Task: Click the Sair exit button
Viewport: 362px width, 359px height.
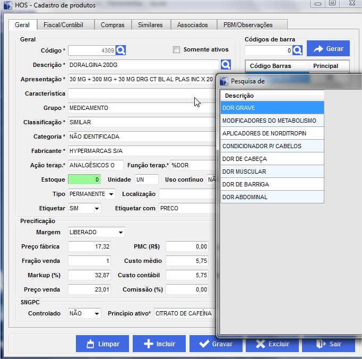Action: [329, 344]
